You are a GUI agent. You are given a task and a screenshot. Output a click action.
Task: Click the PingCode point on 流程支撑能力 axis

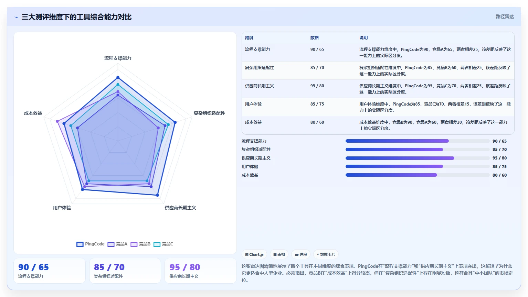[x=118, y=77]
